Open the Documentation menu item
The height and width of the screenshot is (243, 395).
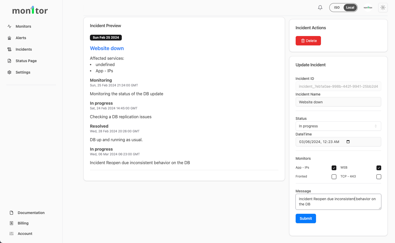(31, 213)
